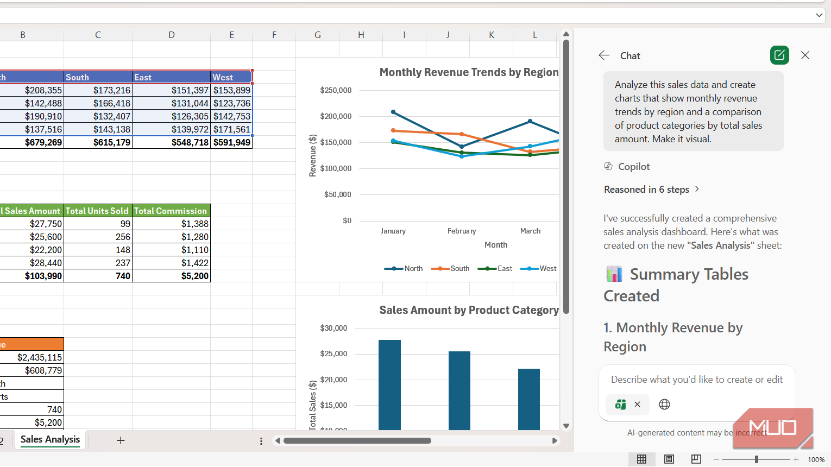Click the vertical scrollbar down arrow
The width and height of the screenshot is (831, 467).
(x=566, y=426)
